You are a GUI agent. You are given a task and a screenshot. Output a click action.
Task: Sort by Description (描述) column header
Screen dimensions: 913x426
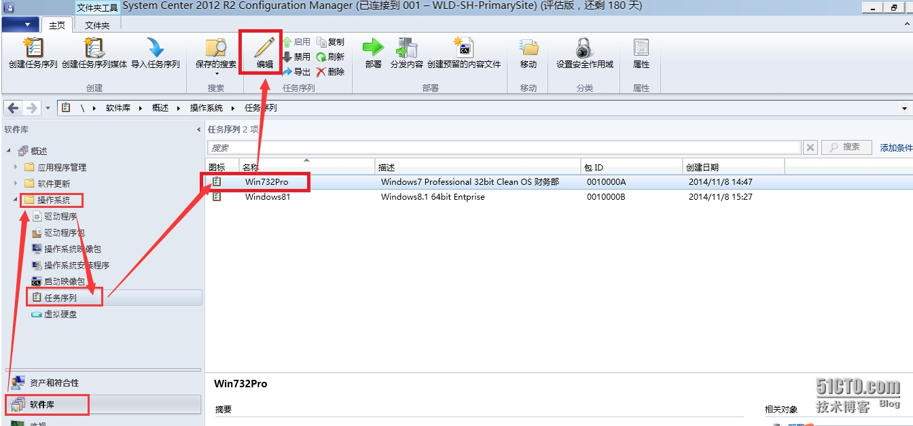pos(478,166)
